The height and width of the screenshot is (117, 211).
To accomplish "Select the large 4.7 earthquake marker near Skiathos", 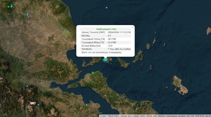I will point(105,59).
